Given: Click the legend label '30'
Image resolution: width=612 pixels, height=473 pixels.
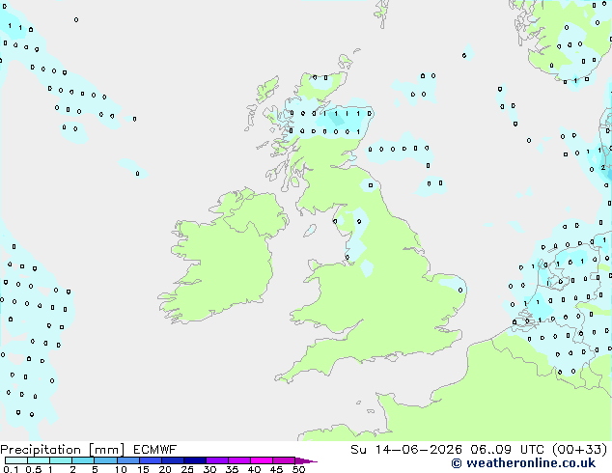Looking at the screenshot, I should click(x=209, y=469).
